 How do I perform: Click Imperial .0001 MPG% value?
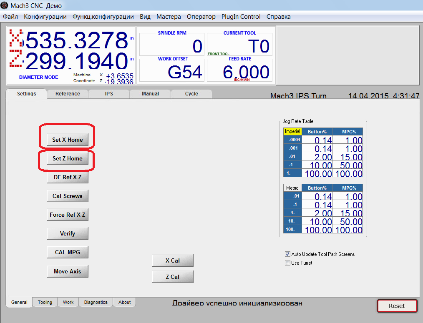[347, 140]
